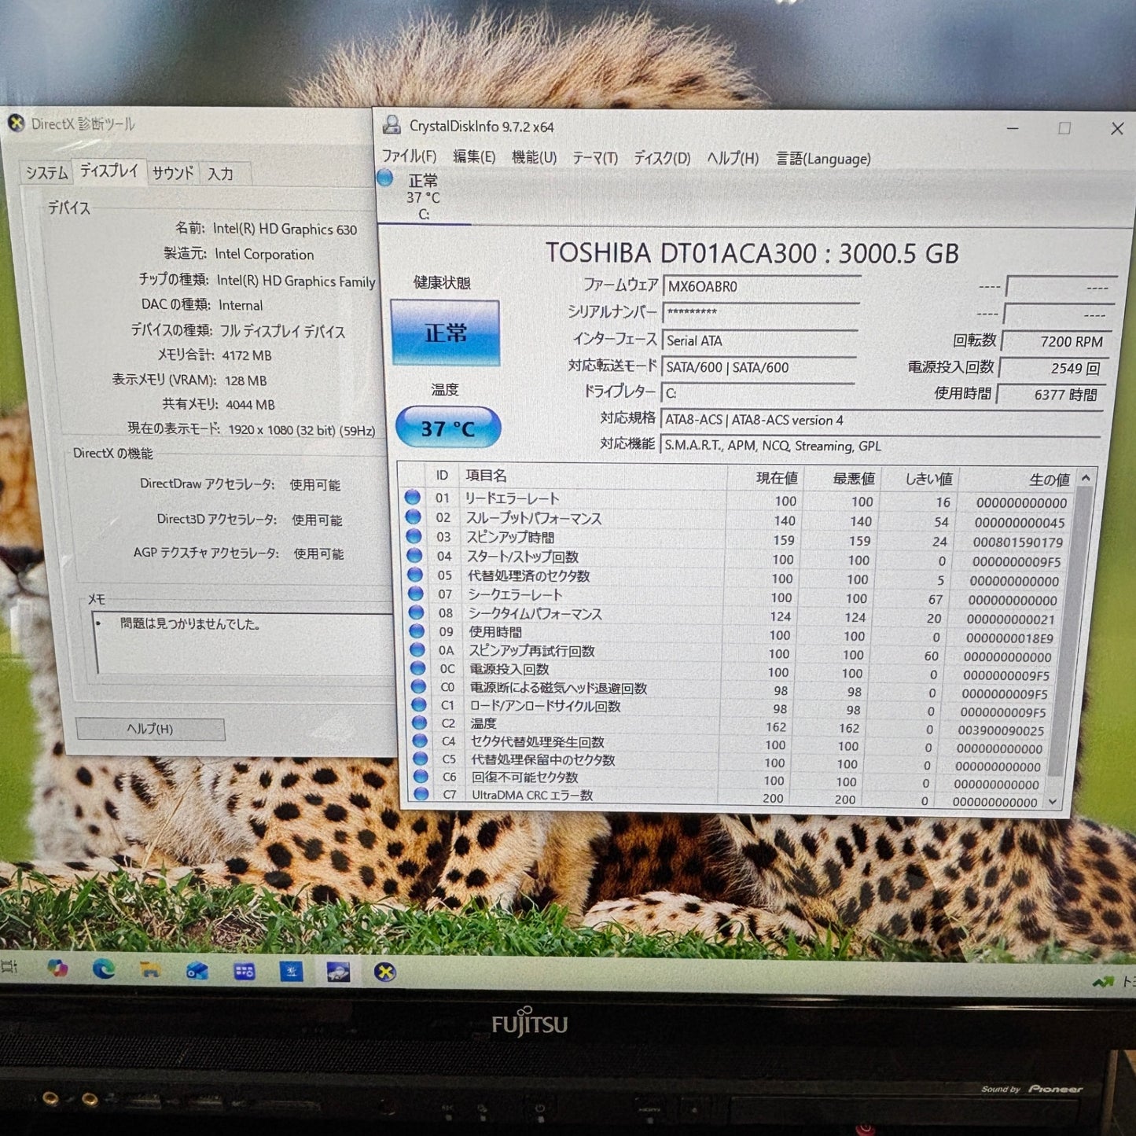Image resolution: width=1136 pixels, height=1136 pixels.
Task: Click the control panel style taskbar icon
Action: pyautogui.click(x=244, y=972)
